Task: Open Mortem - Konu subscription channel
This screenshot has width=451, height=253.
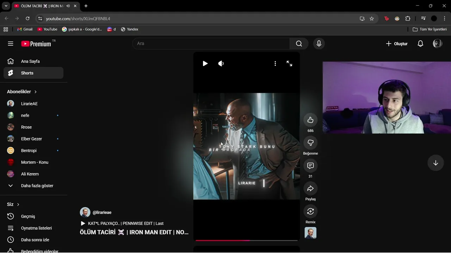Action: pyautogui.click(x=33, y=162)
